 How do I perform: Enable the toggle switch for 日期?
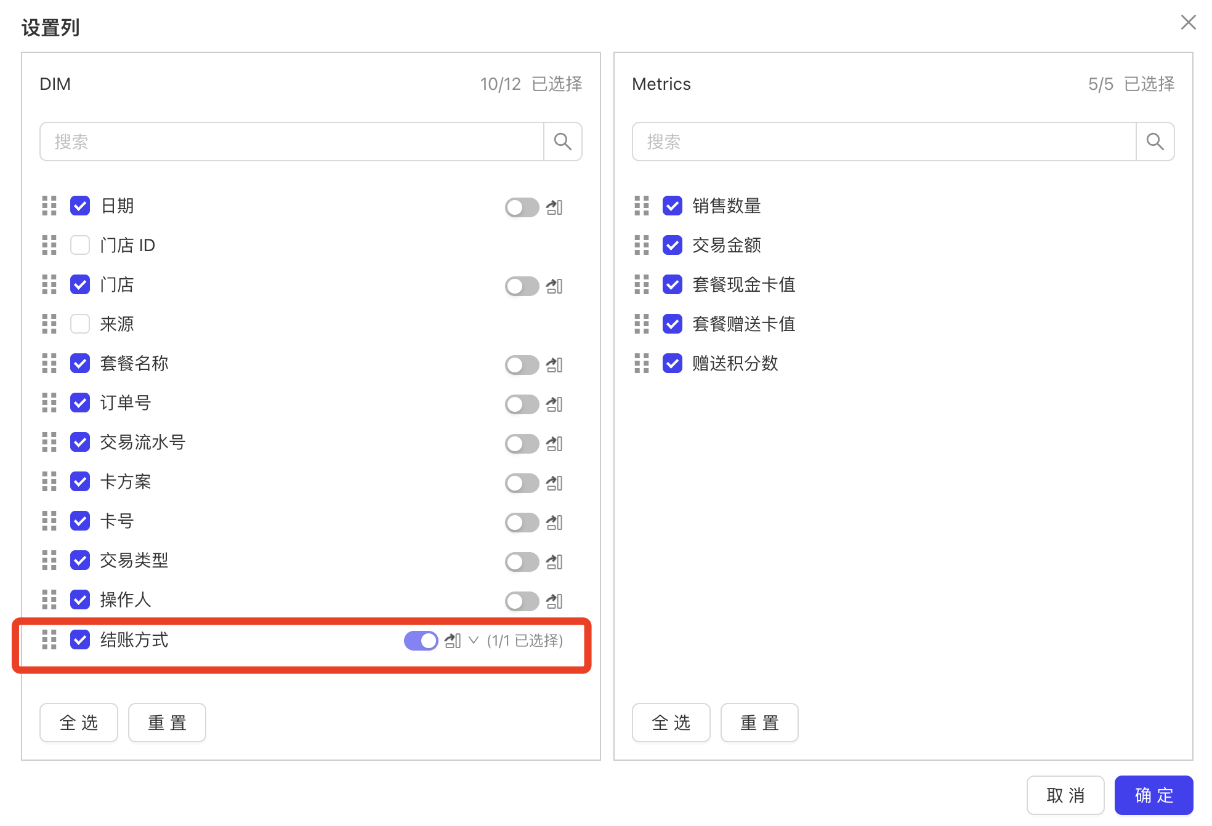click(522, 207)
